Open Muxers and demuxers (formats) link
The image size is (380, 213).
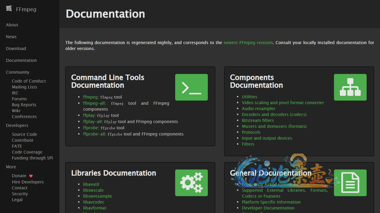point(274,126)
